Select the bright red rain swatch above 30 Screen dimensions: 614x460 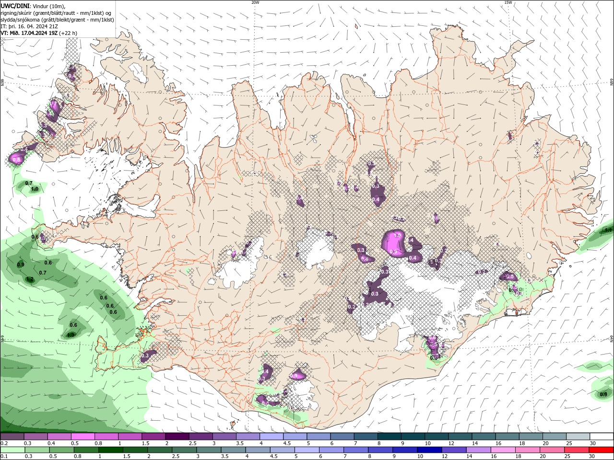601,450
